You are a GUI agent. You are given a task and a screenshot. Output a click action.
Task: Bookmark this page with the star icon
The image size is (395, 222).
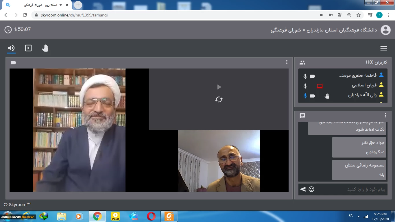[359, 15]
